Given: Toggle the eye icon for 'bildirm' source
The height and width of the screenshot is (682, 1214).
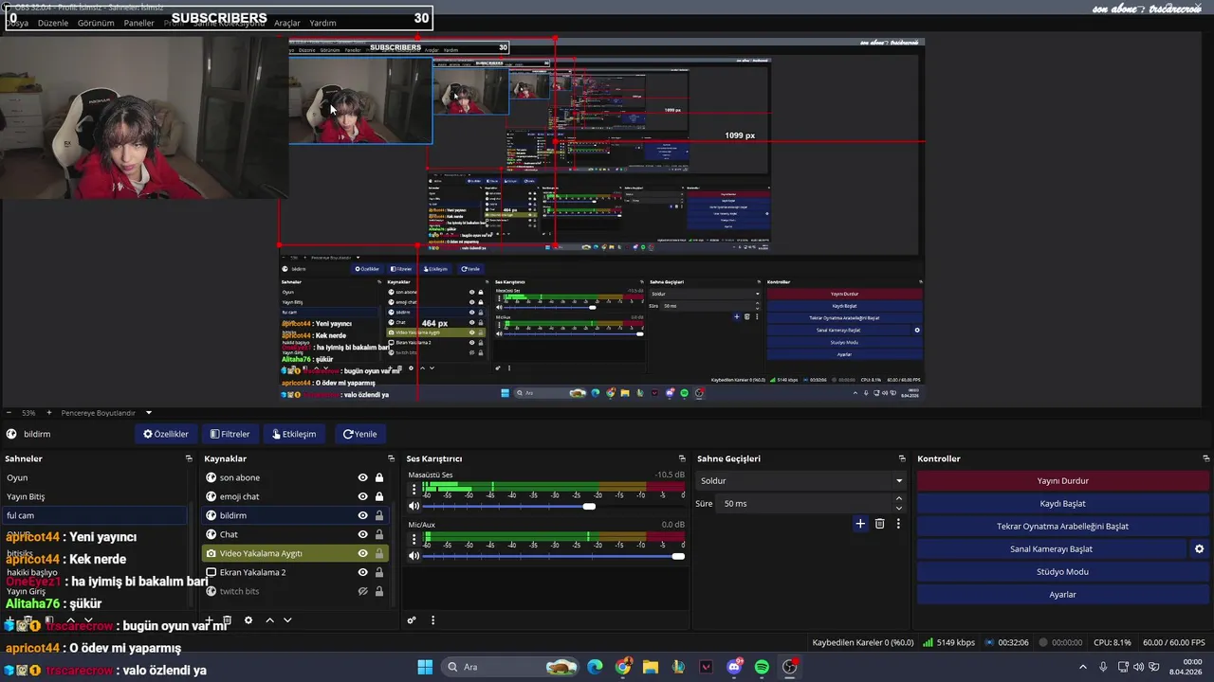Looking at the screenshot, I should 362,515.
